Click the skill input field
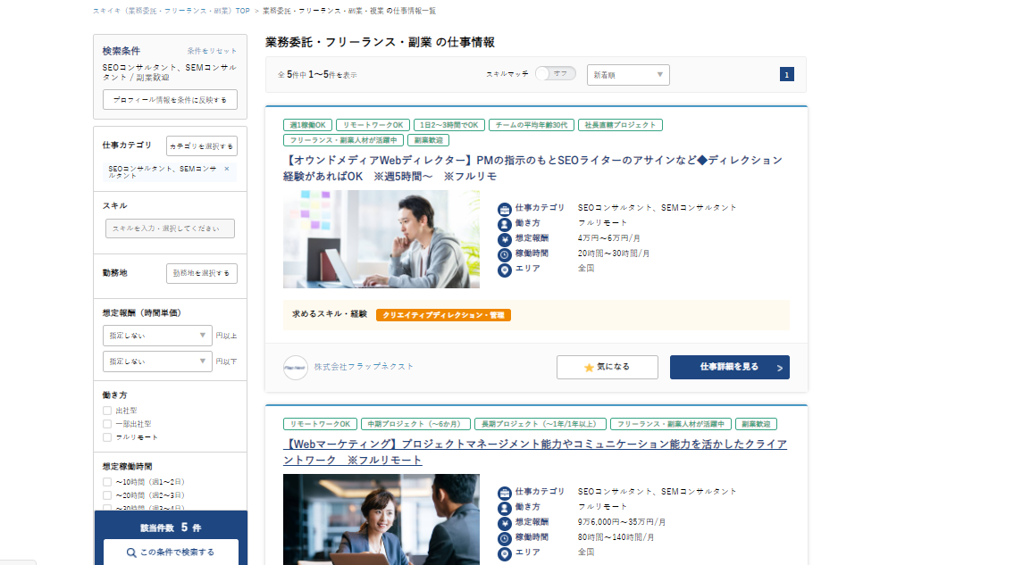The image size is (1014, 565). coord(170,228)
